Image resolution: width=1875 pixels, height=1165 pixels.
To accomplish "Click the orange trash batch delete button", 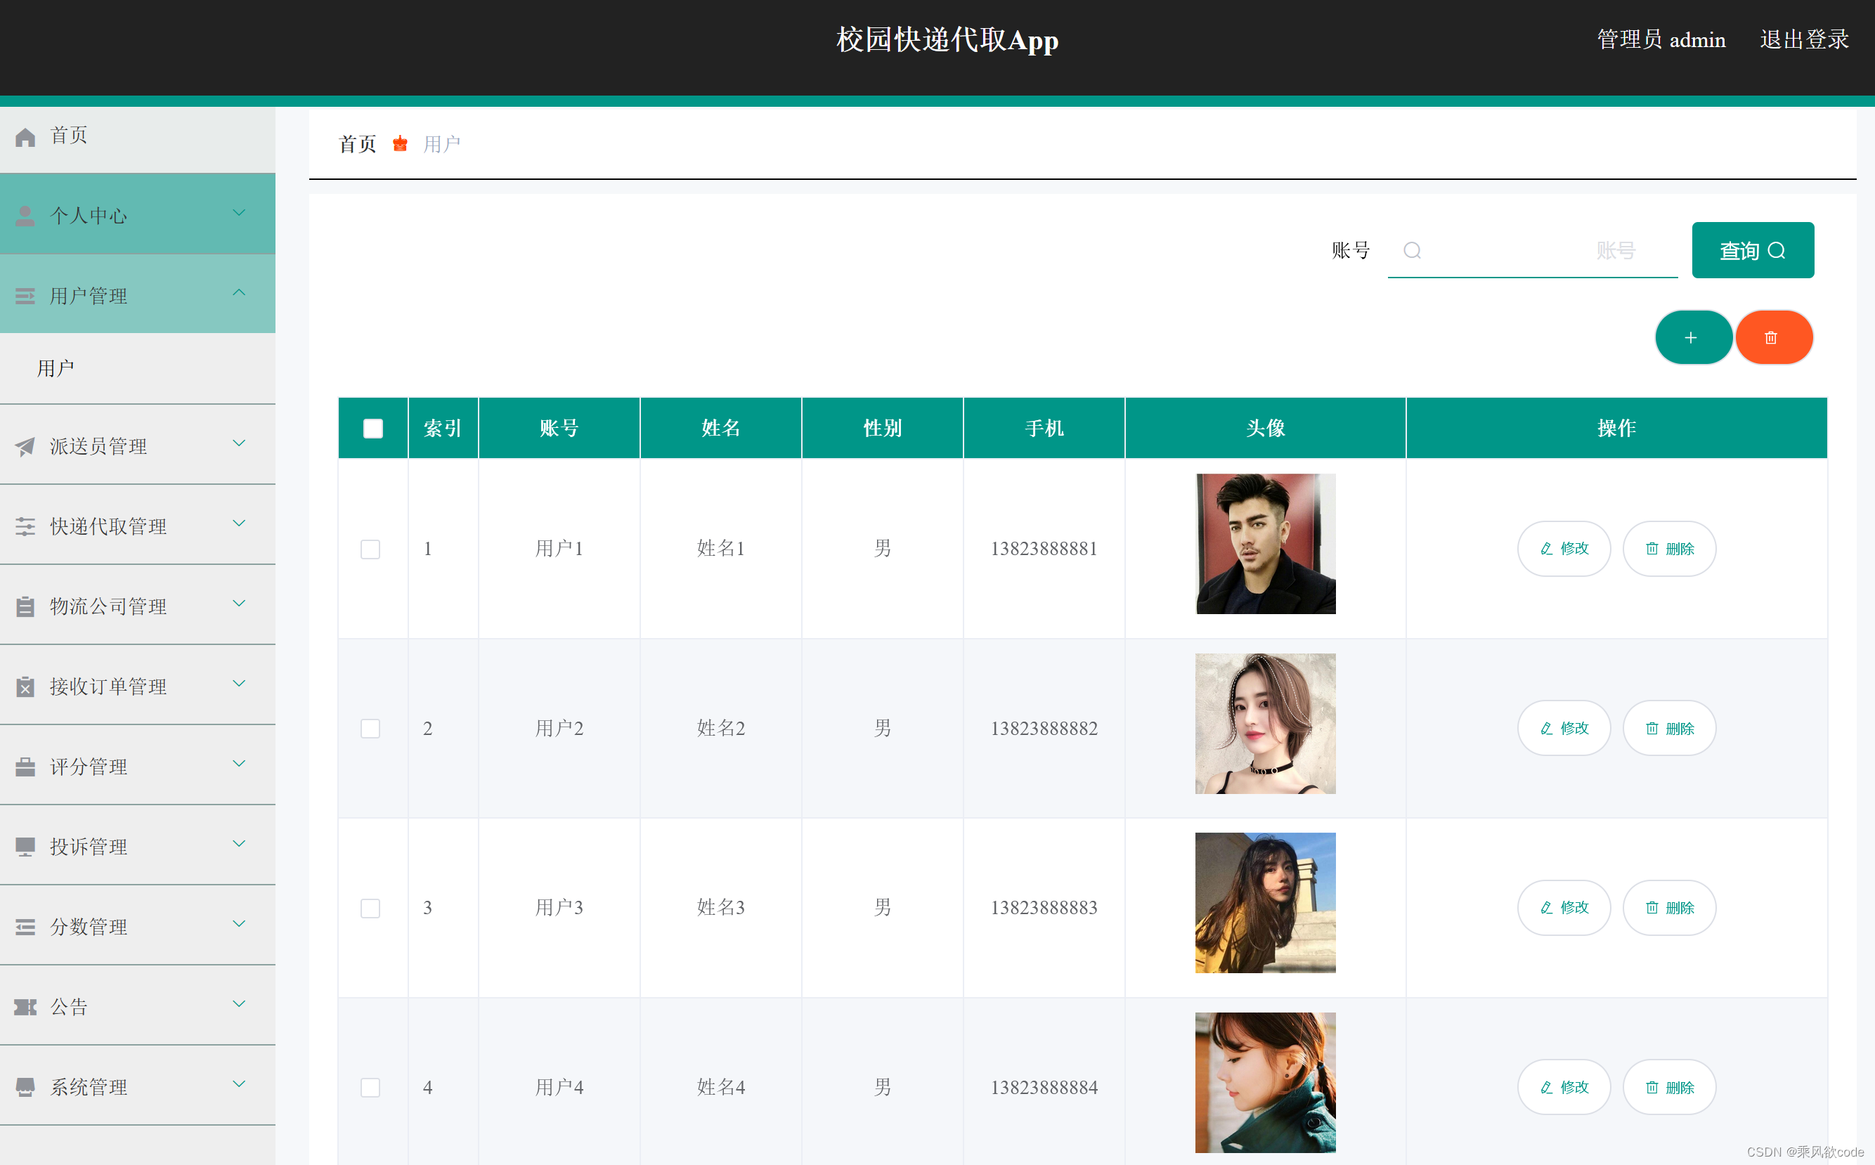I will click(1772, 337).
